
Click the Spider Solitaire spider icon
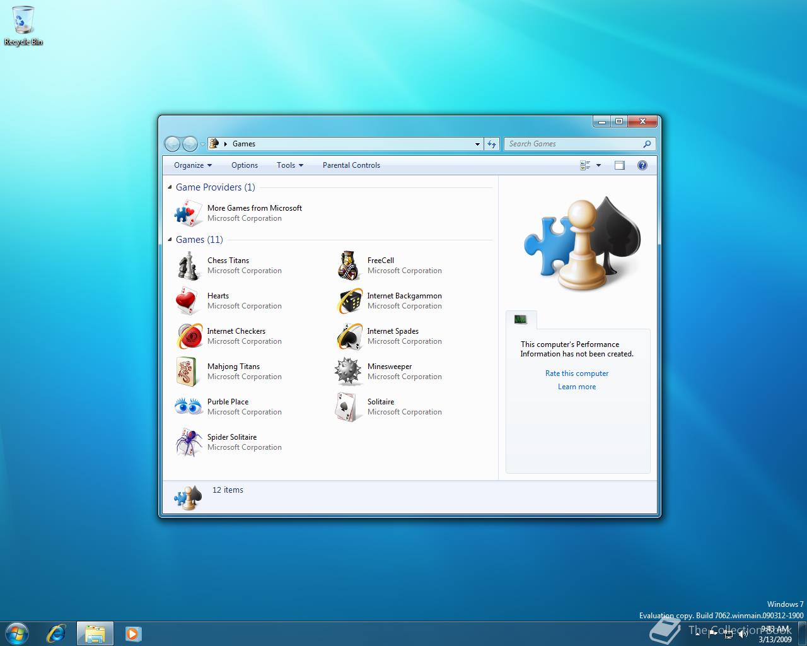point(188,442)
